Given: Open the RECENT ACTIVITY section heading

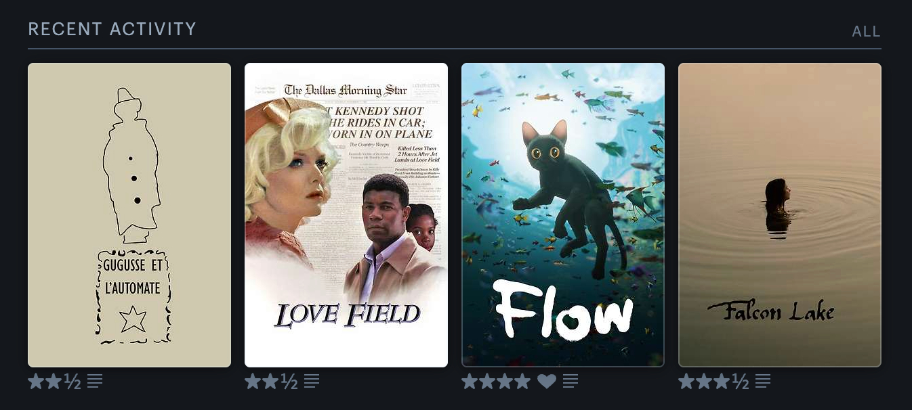Looking at the screenshot, I should (112, 29).
